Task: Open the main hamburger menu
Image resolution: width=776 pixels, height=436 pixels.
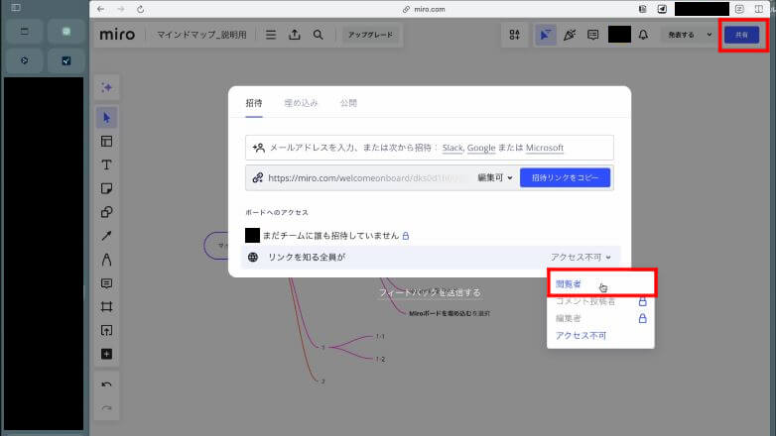Action: [271, 35]
